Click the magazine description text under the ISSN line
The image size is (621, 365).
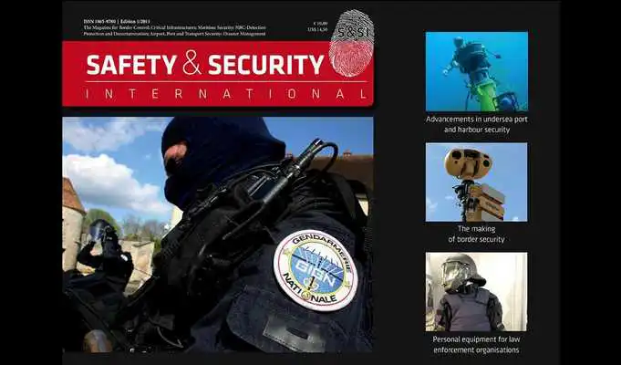click(175, 31)
